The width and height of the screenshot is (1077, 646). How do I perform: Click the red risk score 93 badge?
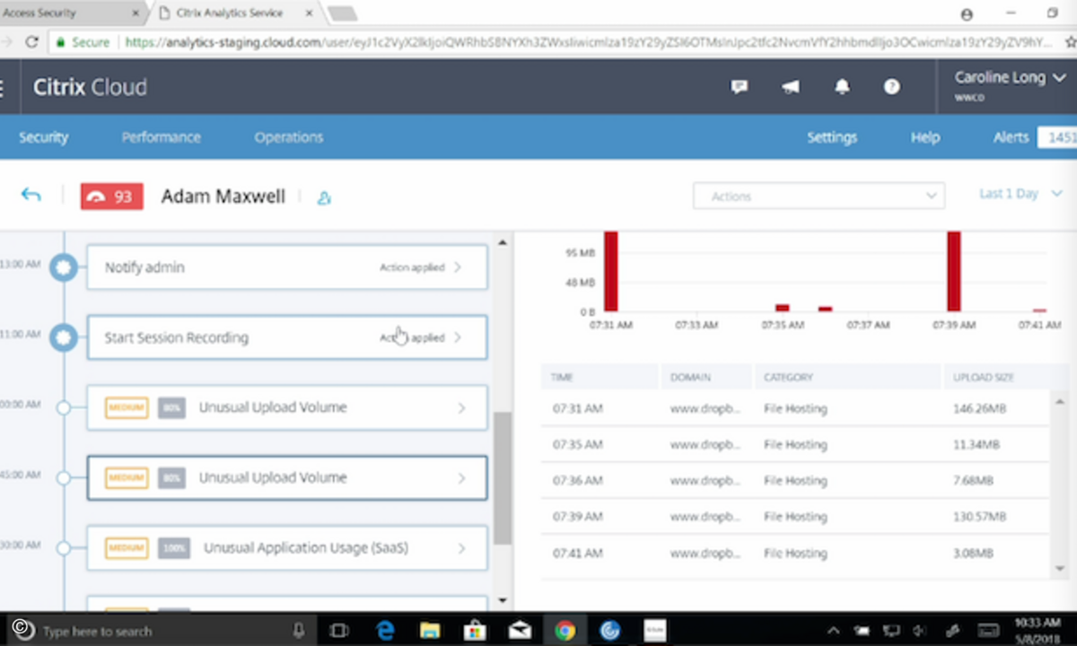112,196
